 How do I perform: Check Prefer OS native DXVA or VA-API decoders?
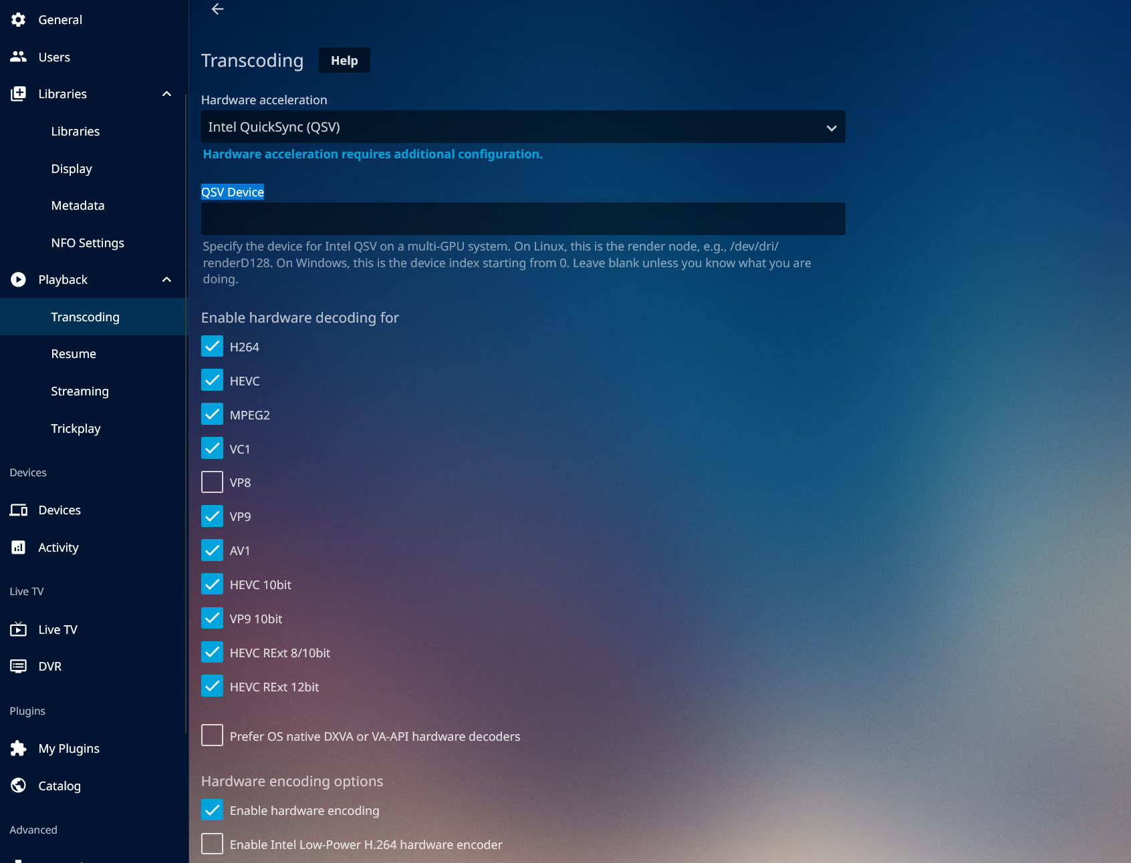tap(212, 735)
